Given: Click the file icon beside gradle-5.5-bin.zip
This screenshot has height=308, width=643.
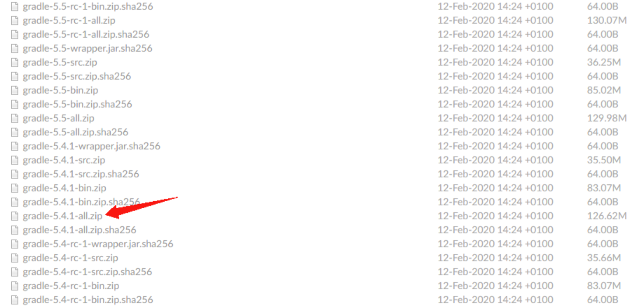Looking at the screenshot, I should pyautogui.click(x=14, y=90).
